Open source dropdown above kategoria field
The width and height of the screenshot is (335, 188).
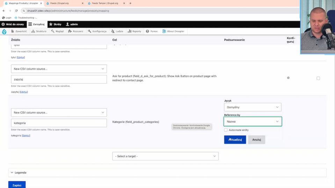[59, 113]
